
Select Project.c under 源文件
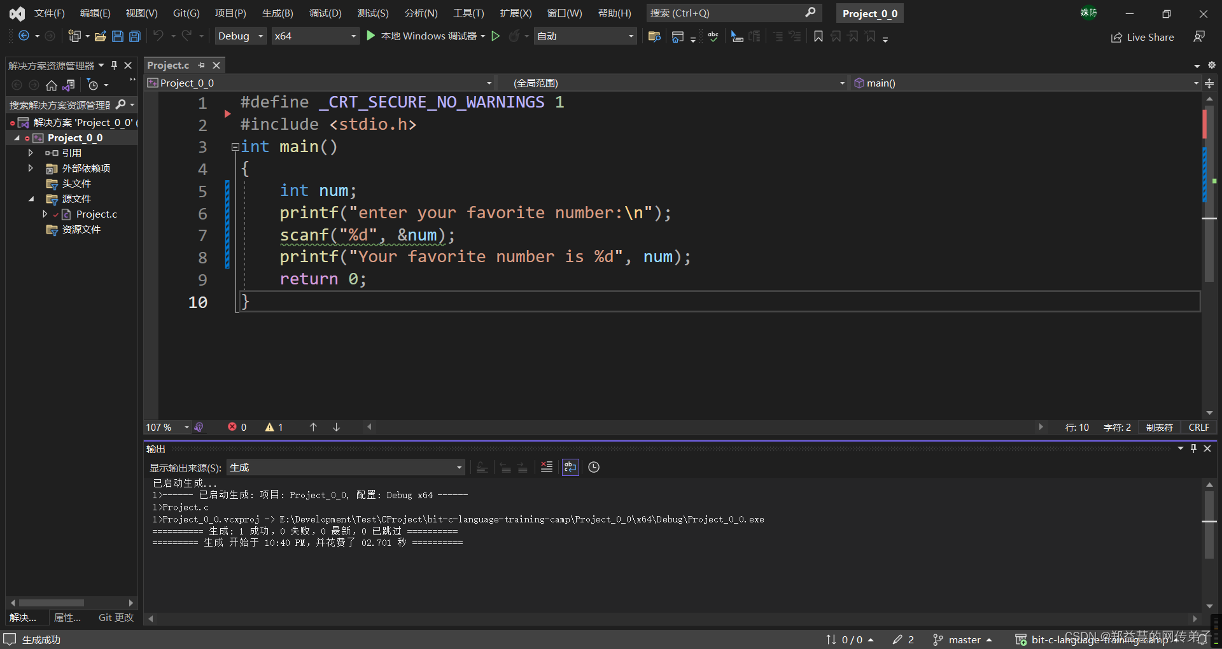click(97, 214)
